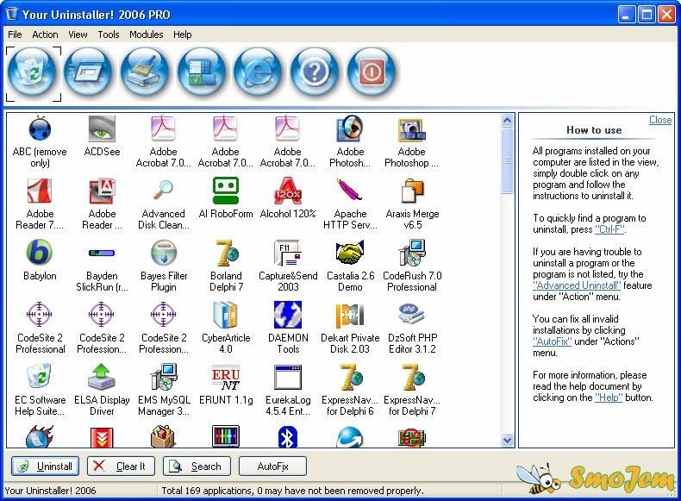
Task: Open the Startup Manager toolbar icon with window
Action: 88,73
